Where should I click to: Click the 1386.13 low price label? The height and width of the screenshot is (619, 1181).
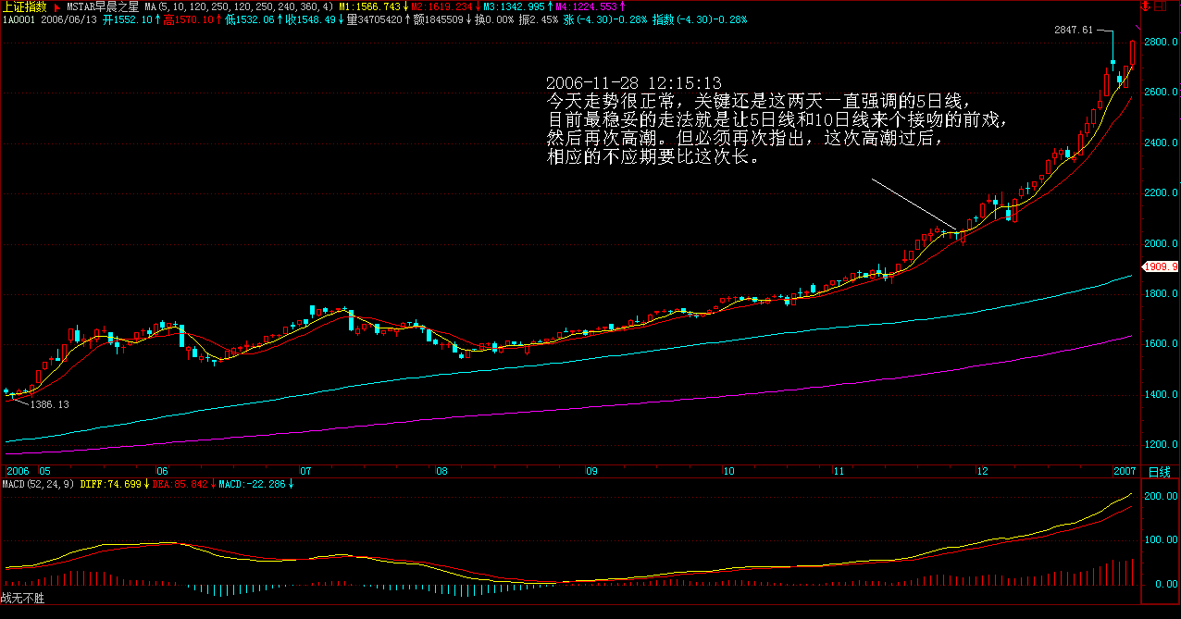coord(50,404)
